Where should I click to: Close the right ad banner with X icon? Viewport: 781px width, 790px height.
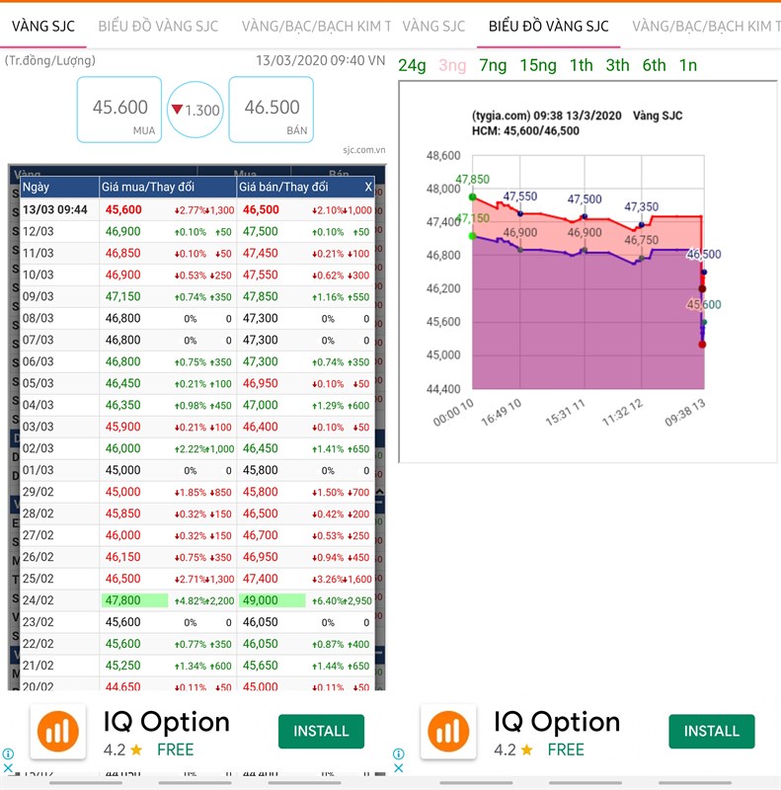[398, 768]
